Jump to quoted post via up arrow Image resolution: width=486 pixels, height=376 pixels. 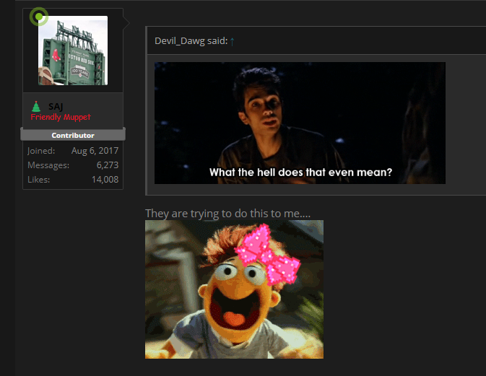tap(232, 42)
